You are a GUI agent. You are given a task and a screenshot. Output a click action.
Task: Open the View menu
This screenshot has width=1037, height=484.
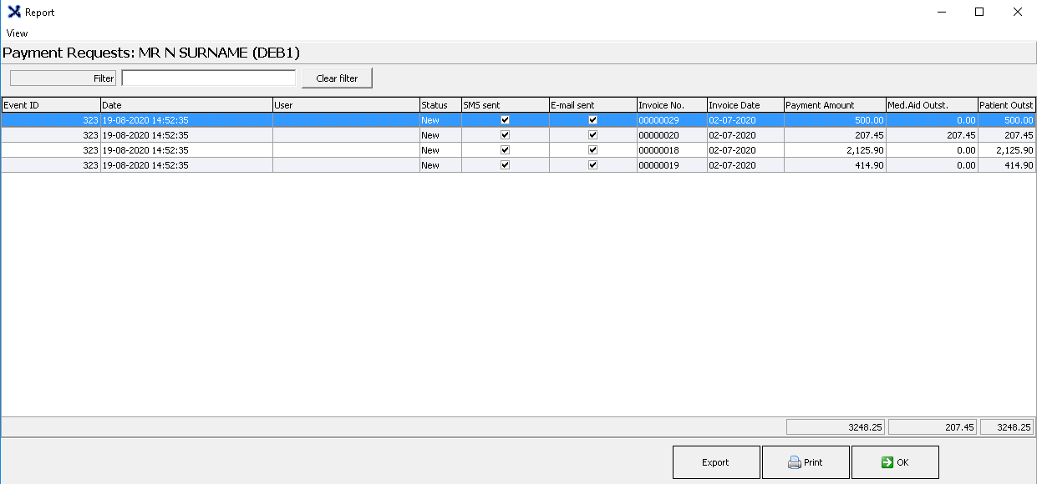tap(17, 33)
